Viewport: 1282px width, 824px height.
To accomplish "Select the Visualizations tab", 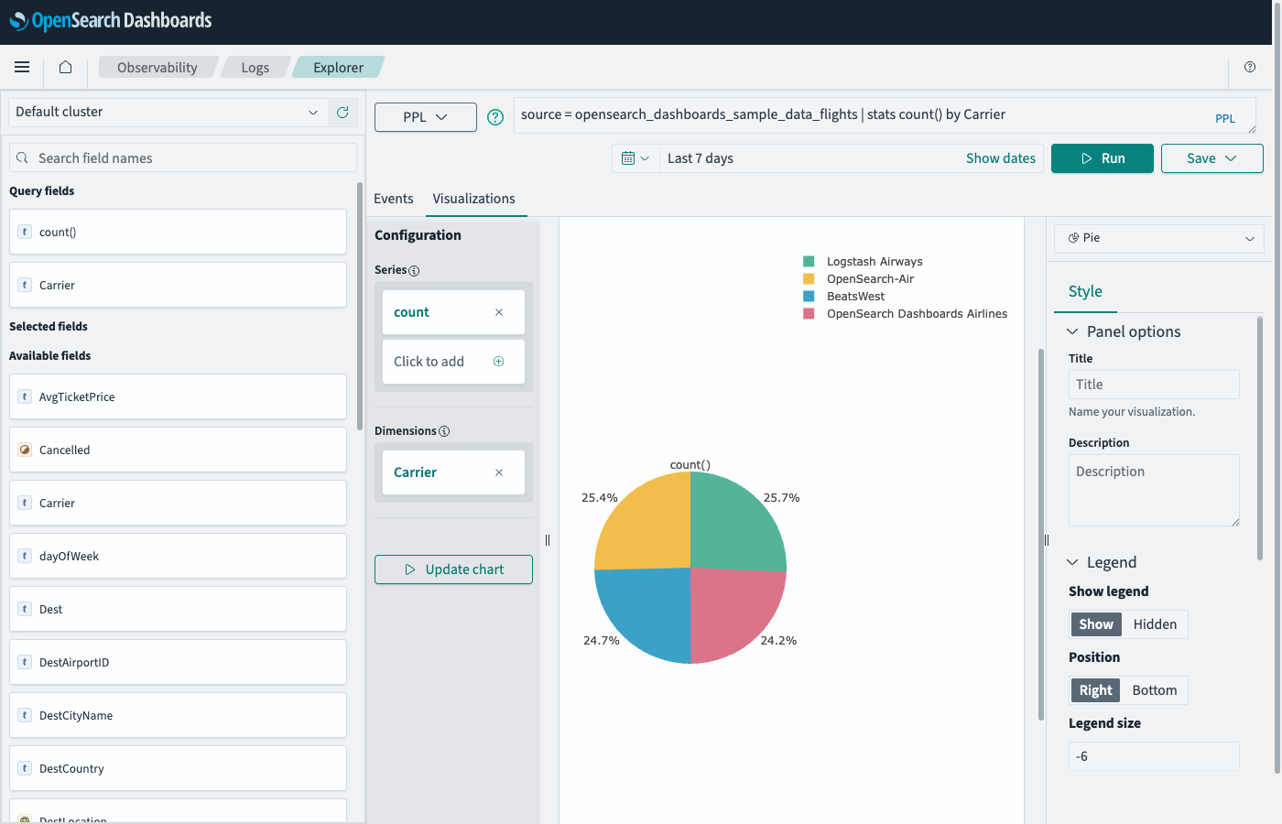I will pyautogui.click(x=474, y=199).
